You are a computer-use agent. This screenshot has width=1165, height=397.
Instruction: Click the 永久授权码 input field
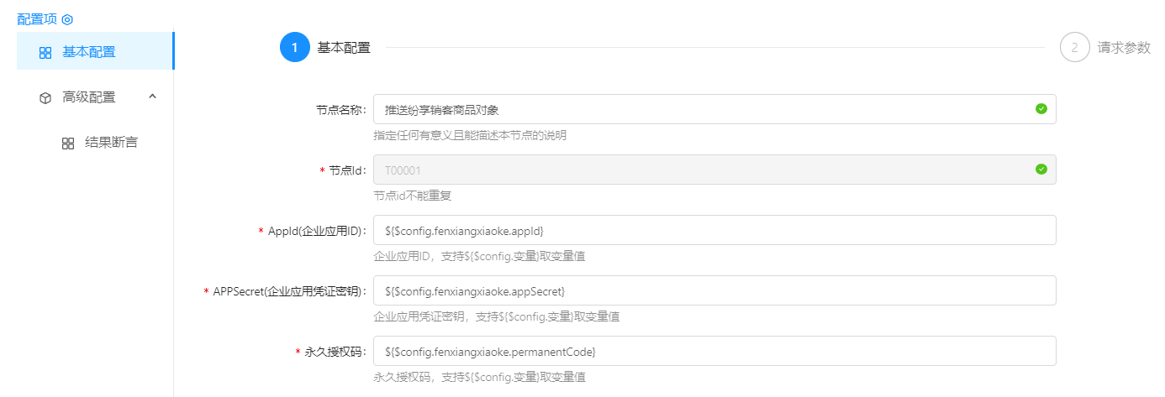tap(714, 351)
